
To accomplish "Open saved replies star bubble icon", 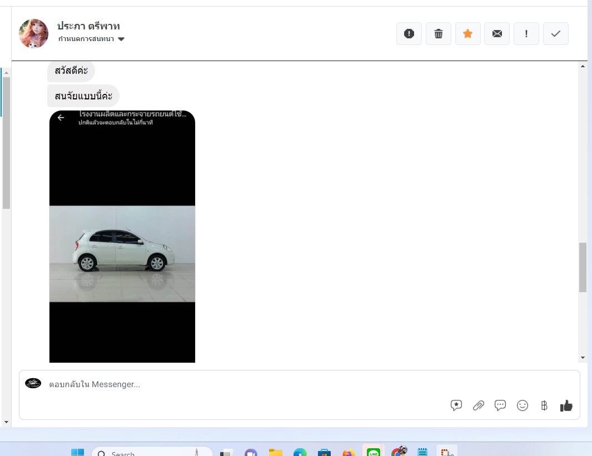I will click(x=456, y=405).
